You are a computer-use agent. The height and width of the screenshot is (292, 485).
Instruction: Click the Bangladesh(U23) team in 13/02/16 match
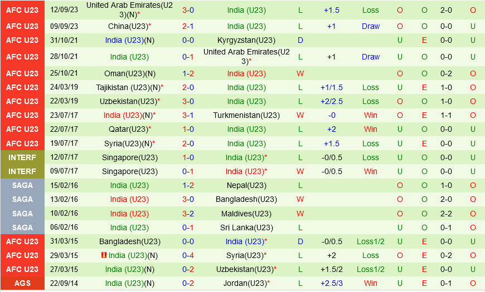click(x=246, y=199)
